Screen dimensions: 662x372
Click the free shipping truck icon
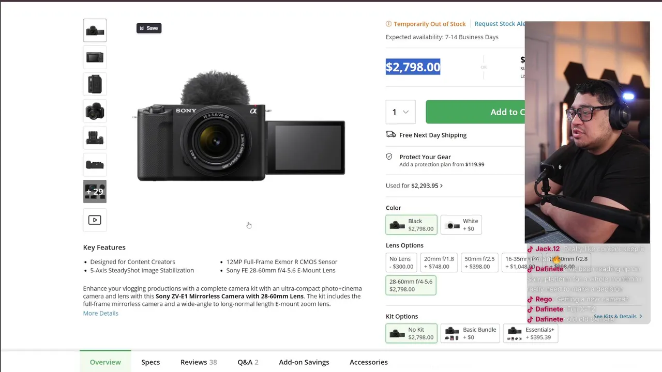click(391, 135)
